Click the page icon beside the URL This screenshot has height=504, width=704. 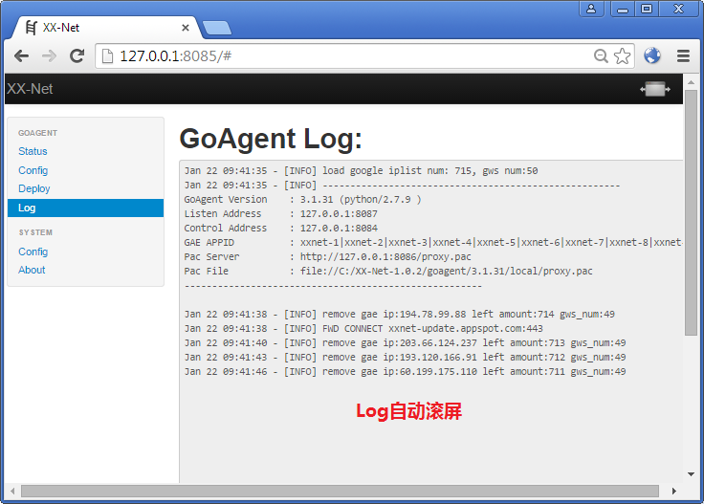(x=107, y=56)
